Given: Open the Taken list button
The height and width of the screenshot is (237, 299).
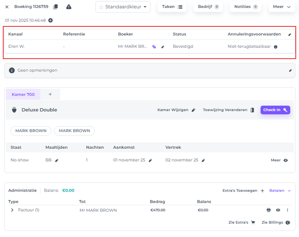Looking at the screenshot, I should click(x=172, y=7).
